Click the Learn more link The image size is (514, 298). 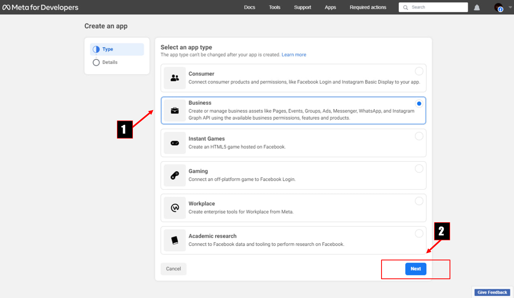pos(294,55)
